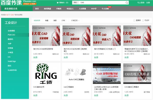The height and width of the screenshot is (100, 153).
Task: Click 2.9万 次学习 count text
Action: click(68, 92)
